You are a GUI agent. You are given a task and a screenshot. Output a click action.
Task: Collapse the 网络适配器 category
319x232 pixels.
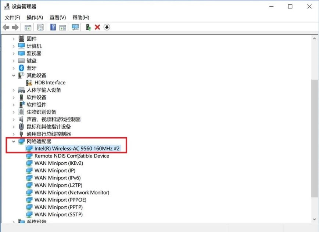tap(14, 141)
